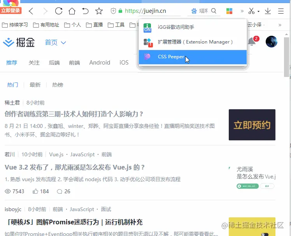Screen dimensions: 291x236
Task: Switch to the 后端 tab
Action: (54, 63)
